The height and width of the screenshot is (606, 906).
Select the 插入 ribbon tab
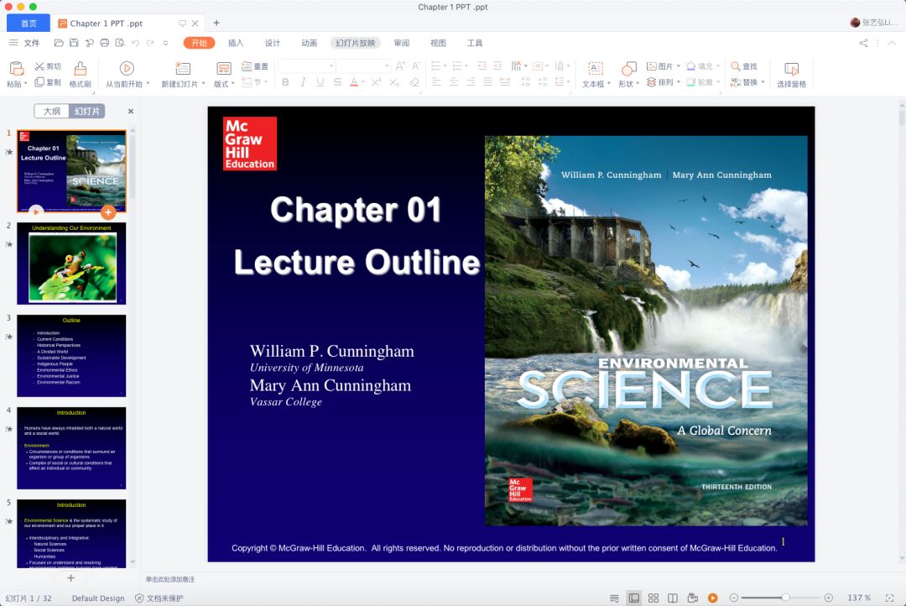pos(236,43)
